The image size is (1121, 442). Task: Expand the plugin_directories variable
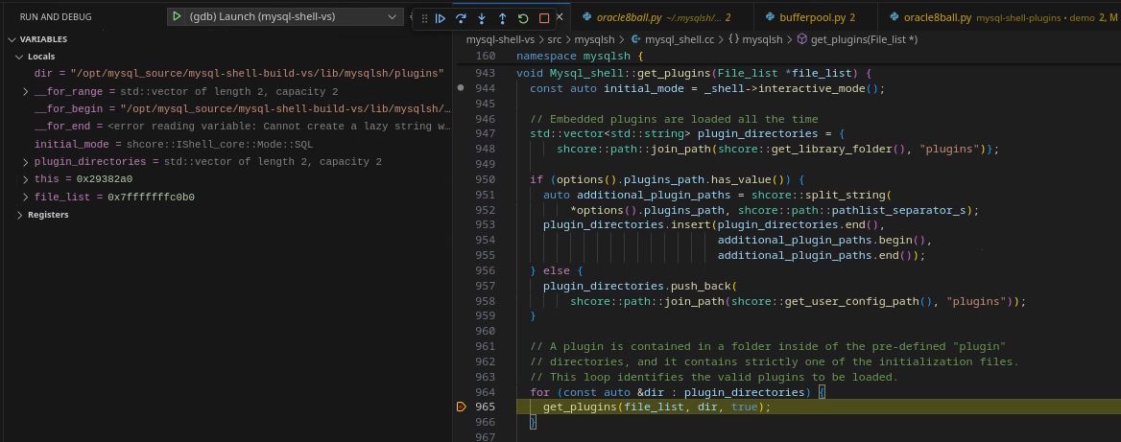[26, 162]
